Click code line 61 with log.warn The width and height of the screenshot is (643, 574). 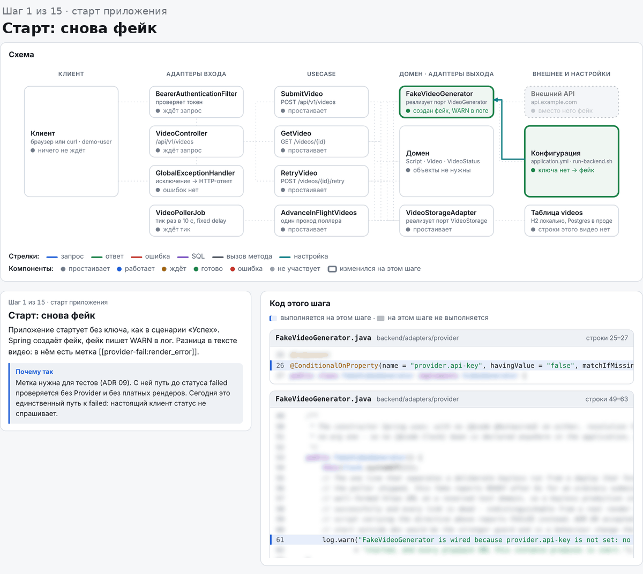(452, 540)
